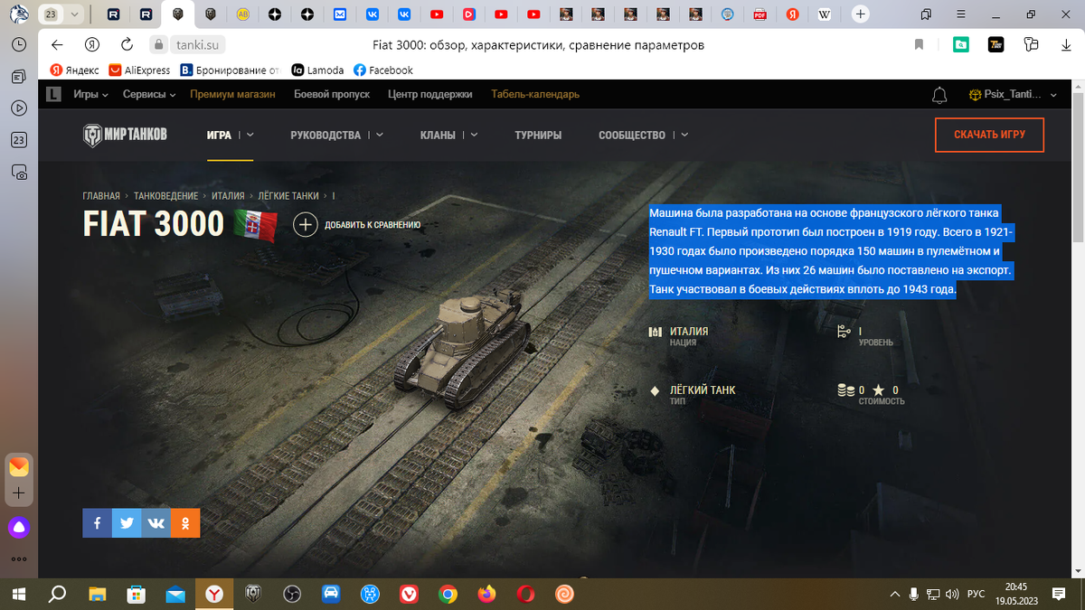This screenshot has height=610, width=1085.
Task: Expand the chevron next to КЛАНЫ menu
Action: [473, 135]
